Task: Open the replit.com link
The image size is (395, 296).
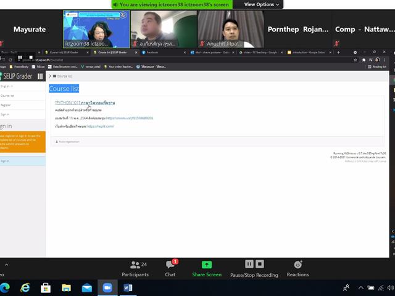Action: 100,126
